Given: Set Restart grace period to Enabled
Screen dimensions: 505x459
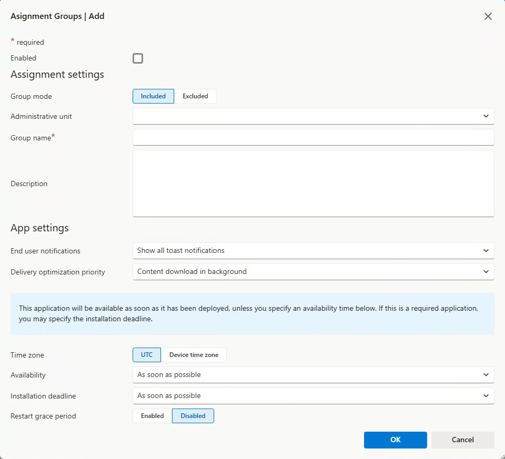Looking at the screenshot, I should tap(153, 416).
